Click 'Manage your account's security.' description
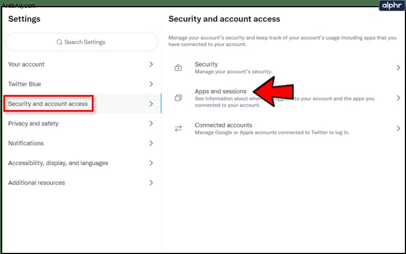406x254 pixels. point(233,72)
